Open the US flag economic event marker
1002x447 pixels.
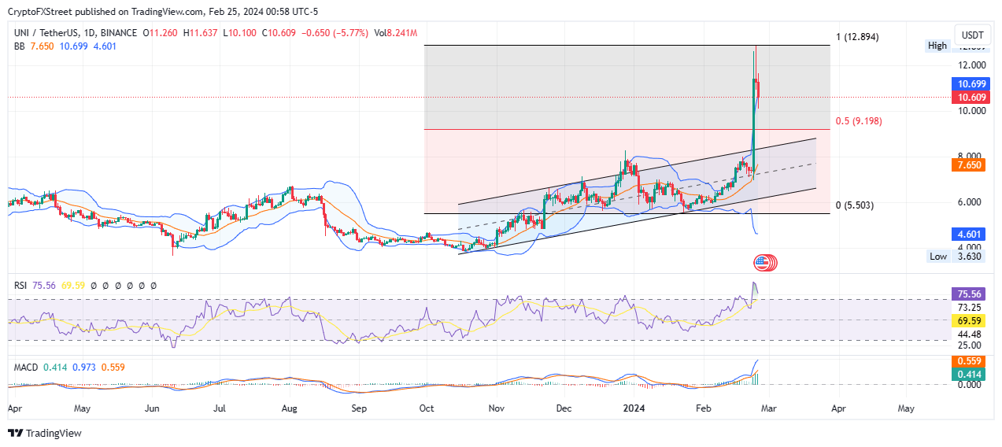click(x=762, y=263)
